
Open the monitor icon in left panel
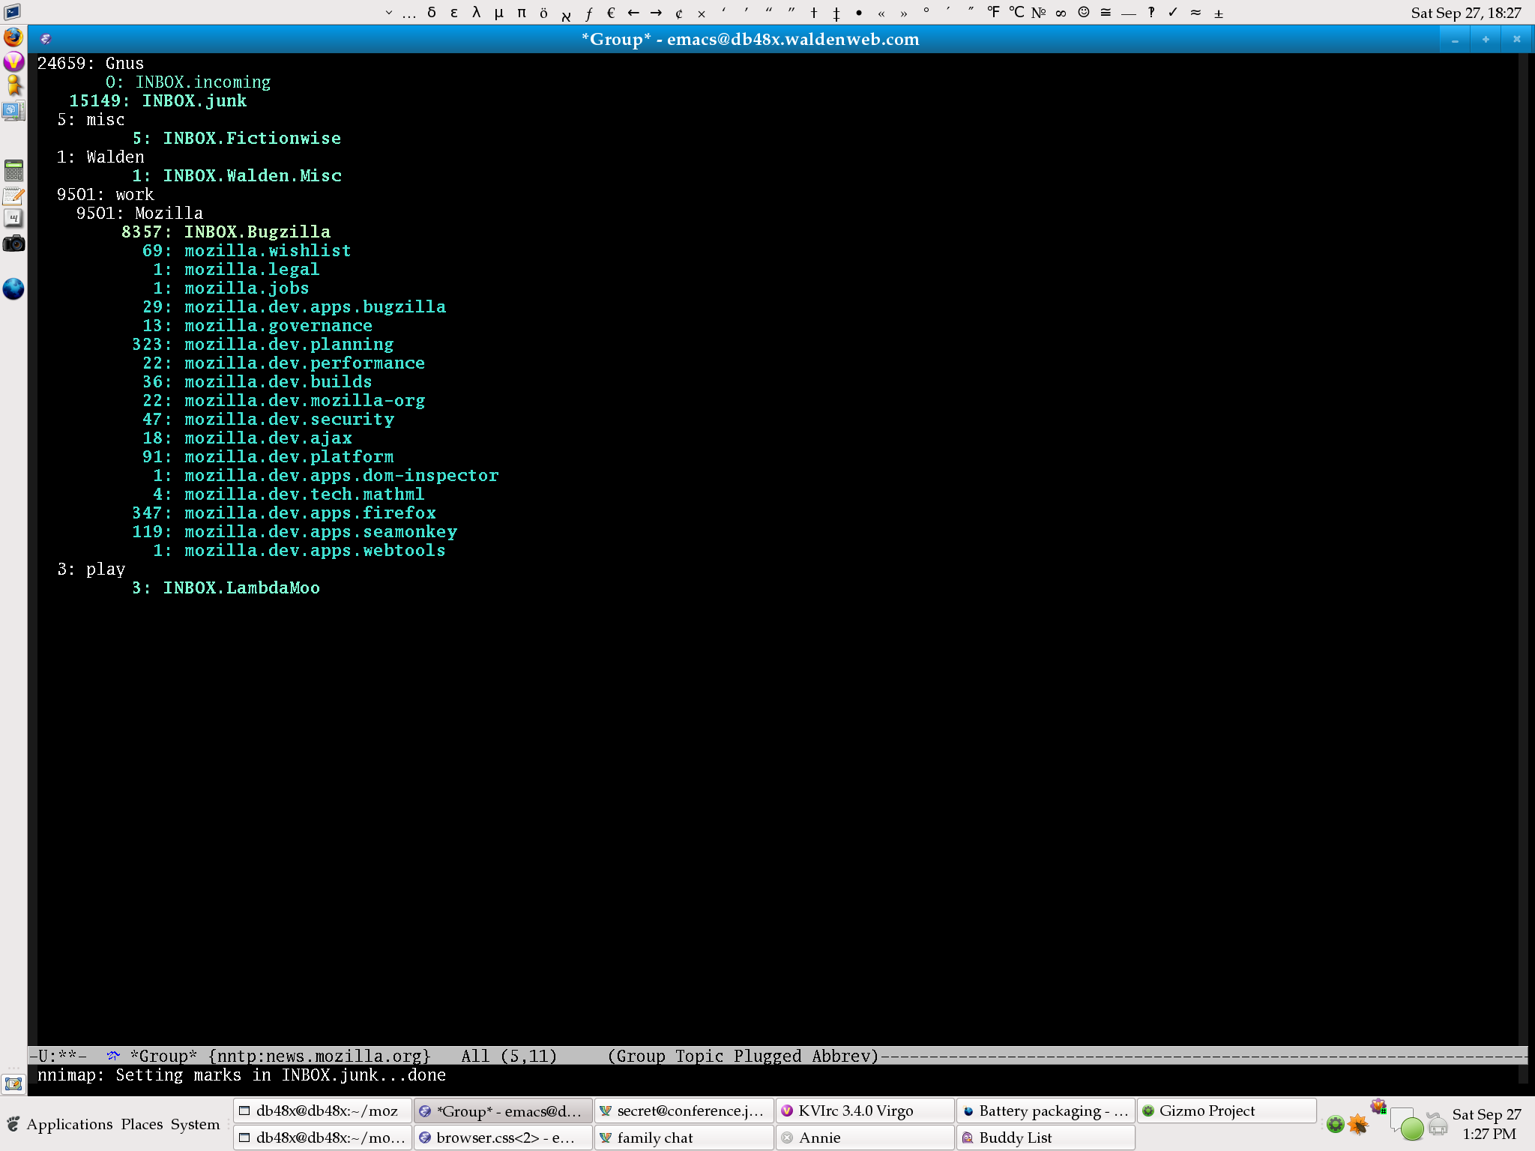click(13, 111)
